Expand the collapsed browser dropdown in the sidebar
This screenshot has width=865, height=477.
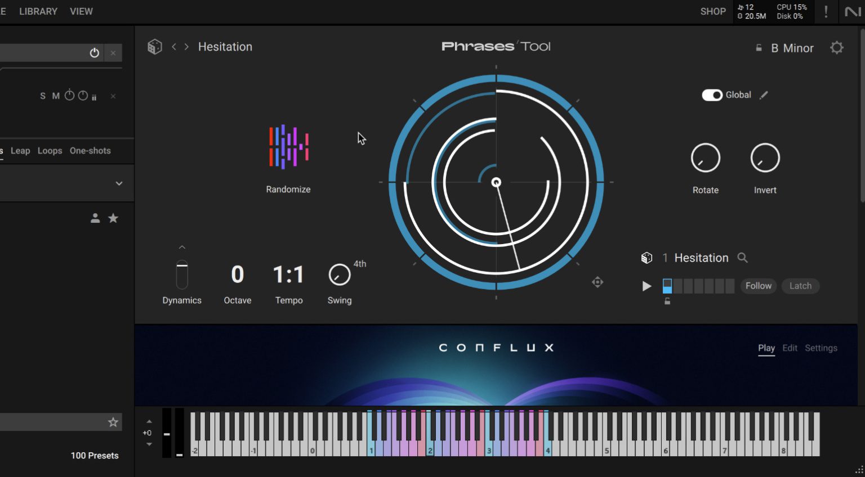coord(119,183)
